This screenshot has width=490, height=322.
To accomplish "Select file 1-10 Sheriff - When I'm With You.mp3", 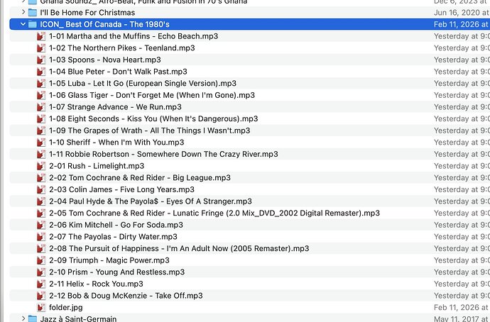I will (x=116, y=143).
